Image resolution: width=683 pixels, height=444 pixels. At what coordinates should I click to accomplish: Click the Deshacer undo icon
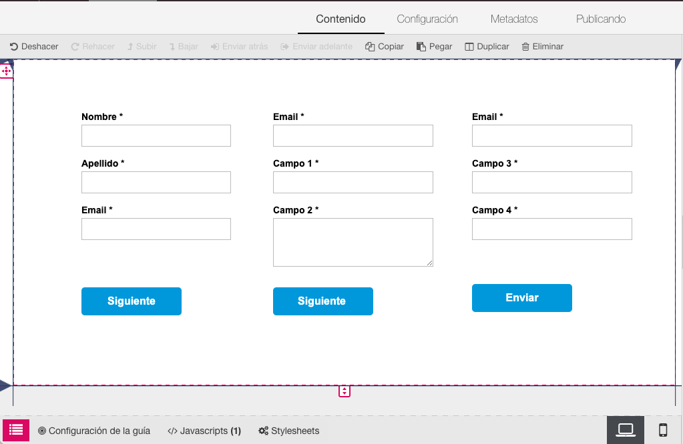(13, 47)
